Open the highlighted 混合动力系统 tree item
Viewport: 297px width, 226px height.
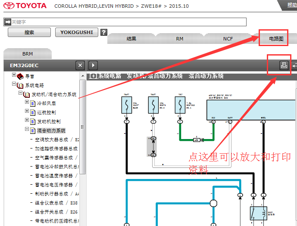click(51, 131)
